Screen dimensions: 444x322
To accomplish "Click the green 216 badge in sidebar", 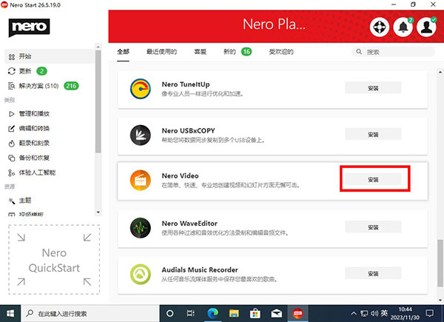I will point(71,86).
